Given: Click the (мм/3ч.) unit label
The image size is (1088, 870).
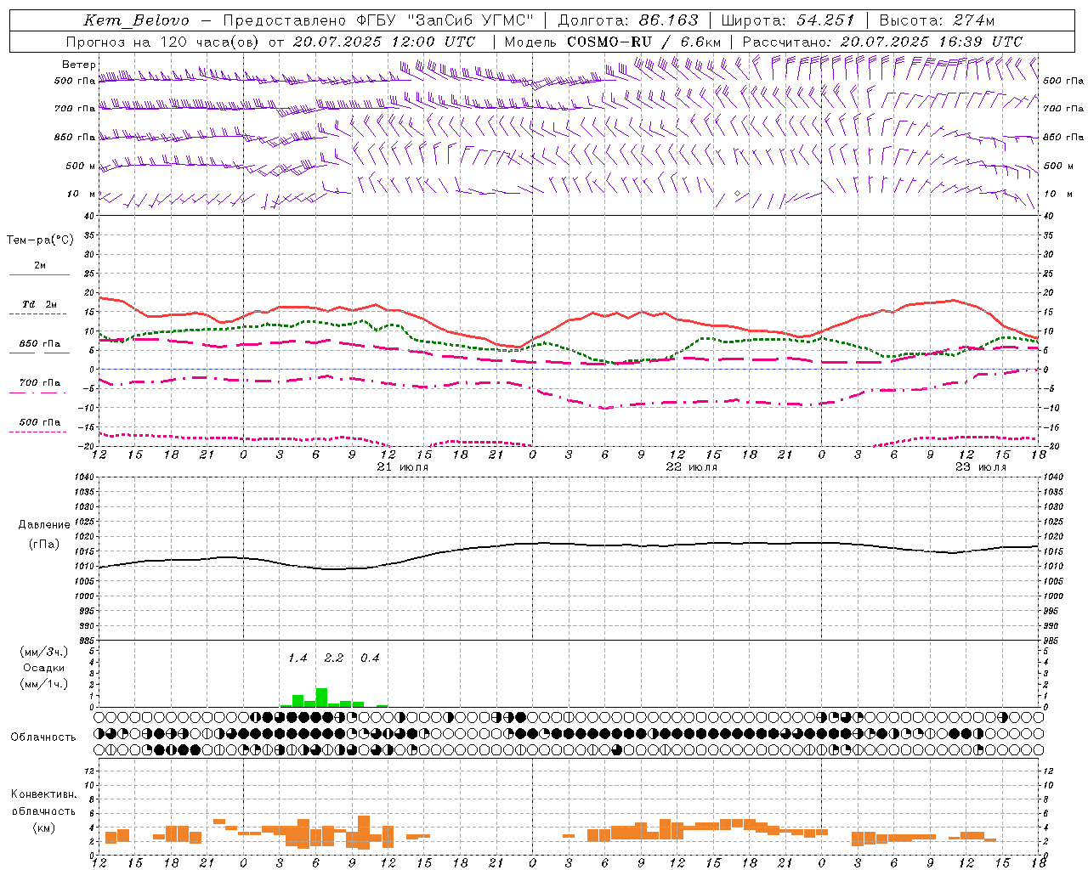Looking at the screenshot, I should click(44, 652).
